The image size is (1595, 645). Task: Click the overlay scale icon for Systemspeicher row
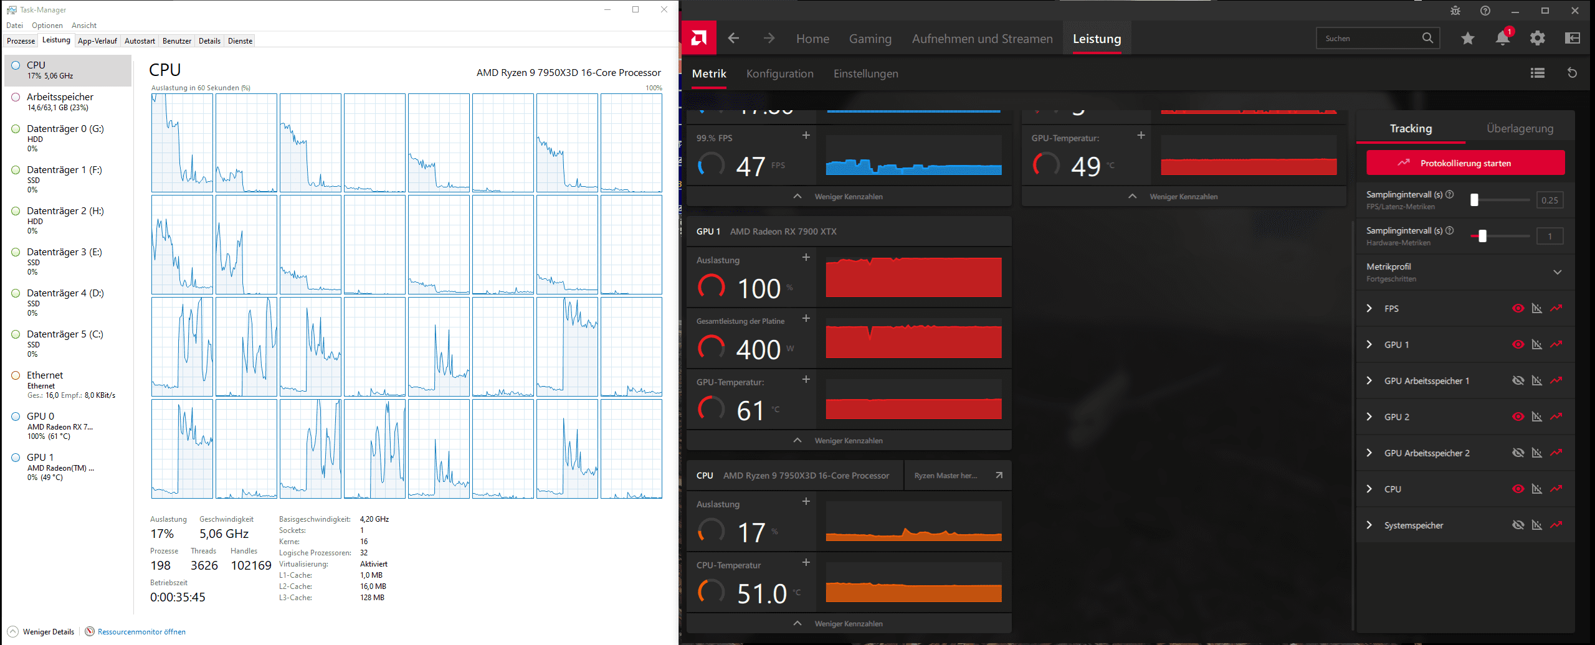(1537, 525)
